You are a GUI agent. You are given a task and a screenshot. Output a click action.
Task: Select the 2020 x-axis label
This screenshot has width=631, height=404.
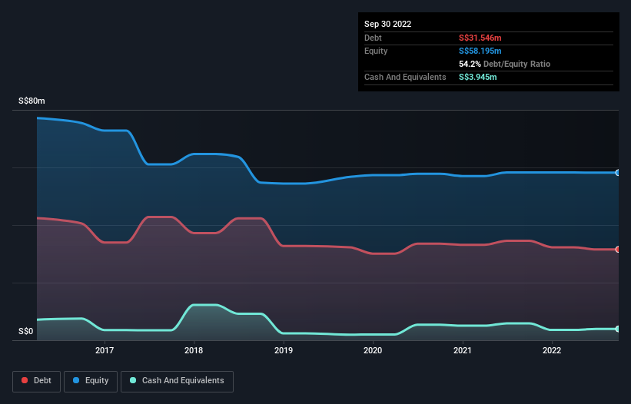click(373, 350)
